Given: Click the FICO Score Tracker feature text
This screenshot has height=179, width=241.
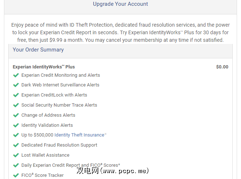Looking at the screenshot, I should coord(42,175).
